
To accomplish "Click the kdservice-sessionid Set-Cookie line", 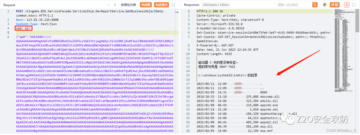I will [x=264, y=33].
